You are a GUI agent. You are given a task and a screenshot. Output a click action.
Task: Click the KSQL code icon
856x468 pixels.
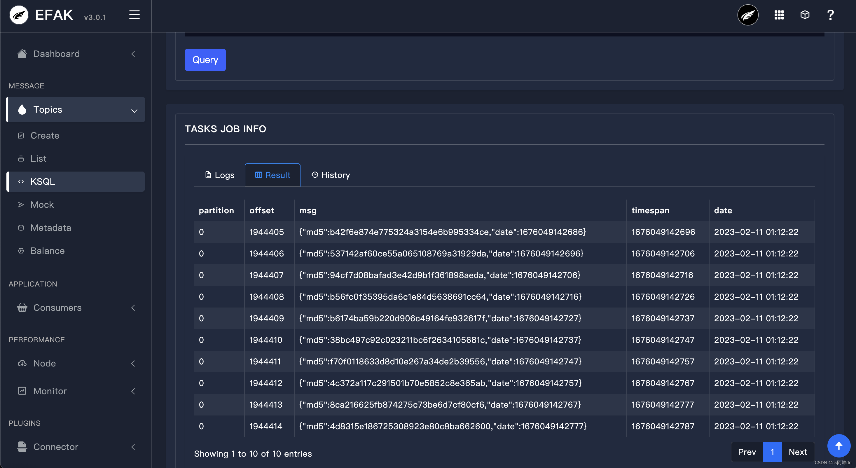[21, 181]
